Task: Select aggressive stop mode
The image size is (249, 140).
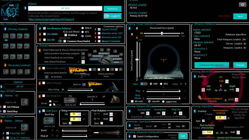Action: click(x=163, y=102)
